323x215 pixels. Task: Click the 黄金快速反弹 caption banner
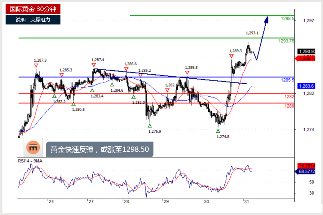[x=100, y=150]
